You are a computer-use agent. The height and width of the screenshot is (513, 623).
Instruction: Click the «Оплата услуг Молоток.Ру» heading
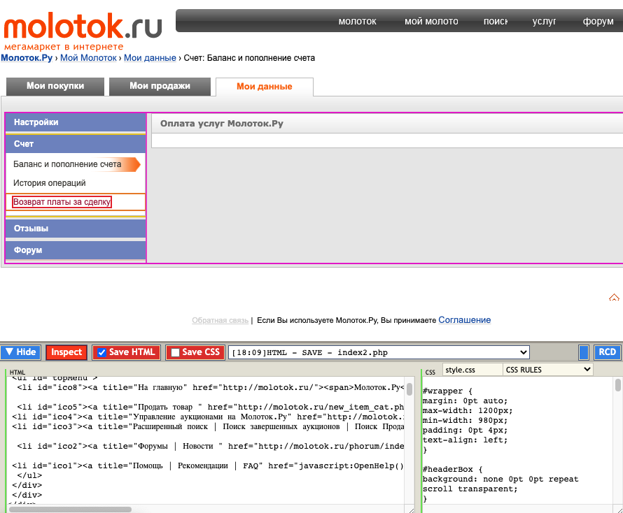pyautogui.click(x=222, y=124)
